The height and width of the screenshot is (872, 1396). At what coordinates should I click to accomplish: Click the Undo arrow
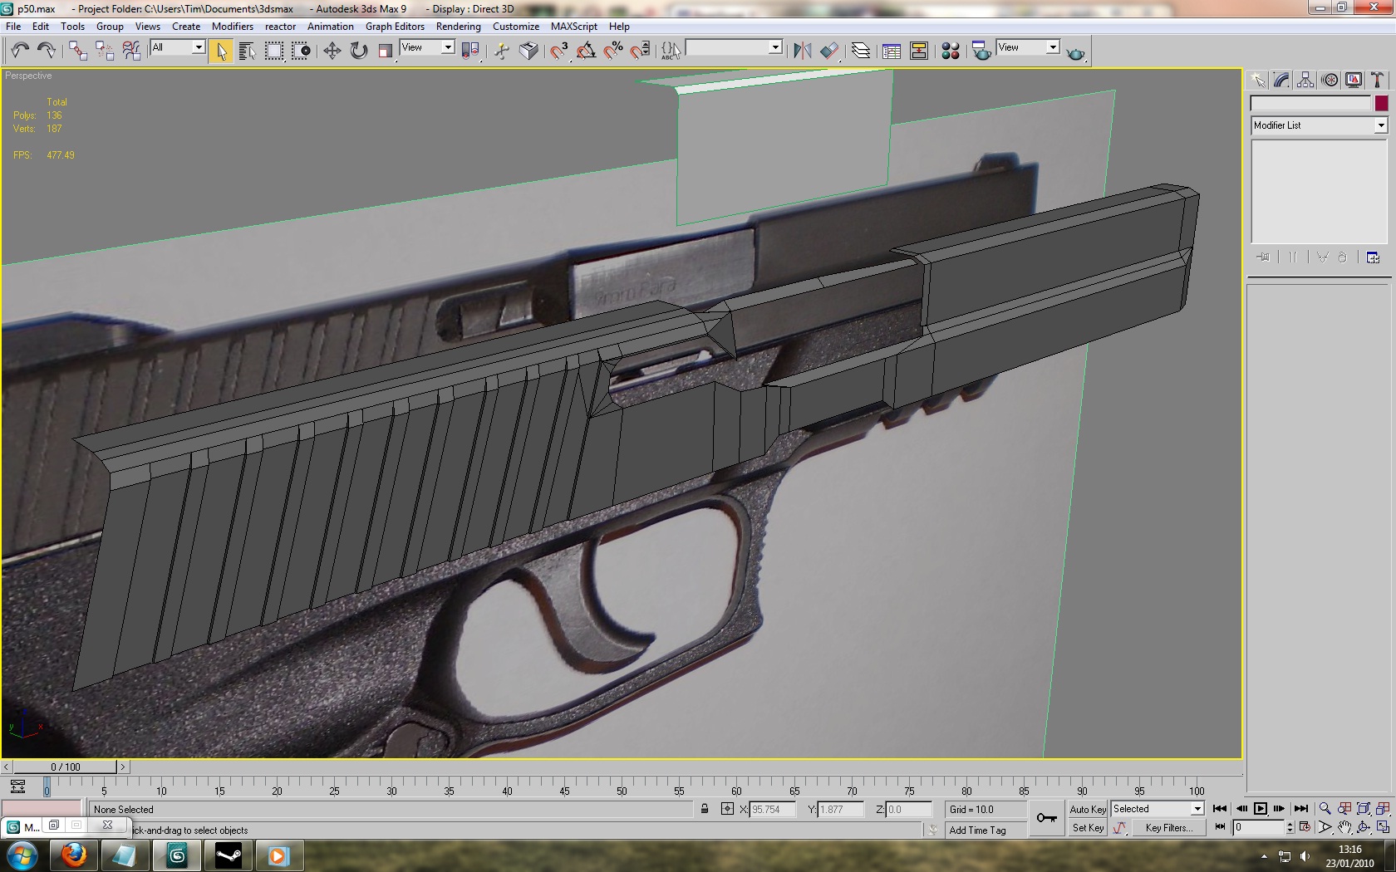pos(20,51)
